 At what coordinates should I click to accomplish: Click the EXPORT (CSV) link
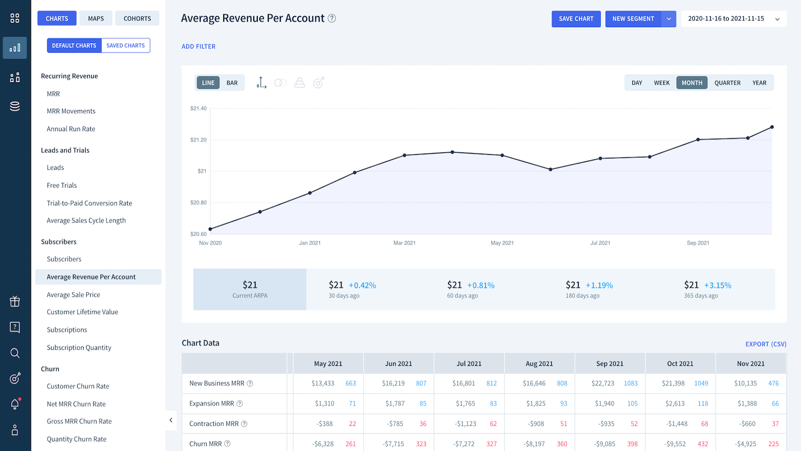pyautogui.click(x=765, y=344)
